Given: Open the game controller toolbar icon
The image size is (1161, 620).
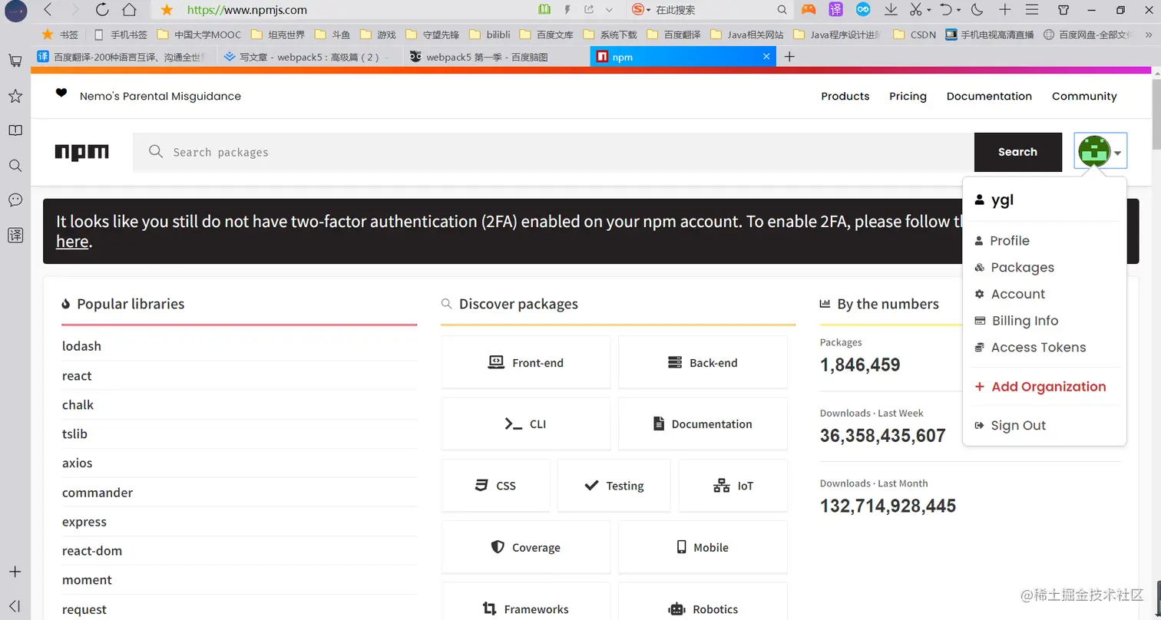Looking at the screenshot, I should point(809,10).
